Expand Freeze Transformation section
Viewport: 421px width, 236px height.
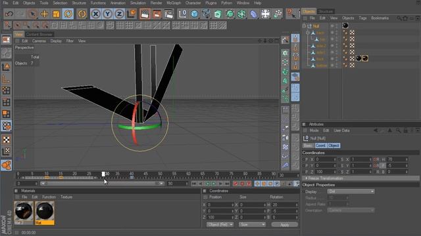click(x=326, y=178)
